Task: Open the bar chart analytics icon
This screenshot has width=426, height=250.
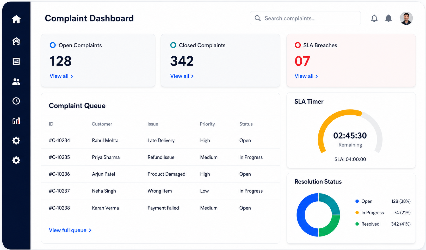Action: (x=16, y=121)
